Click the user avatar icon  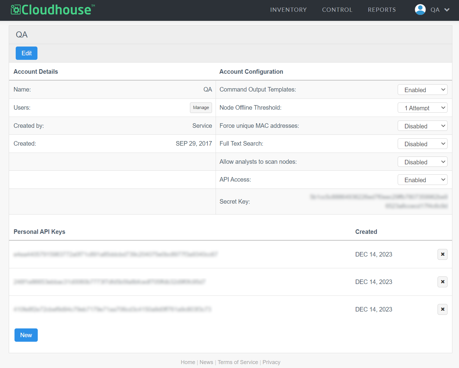[x=420, y=10]
